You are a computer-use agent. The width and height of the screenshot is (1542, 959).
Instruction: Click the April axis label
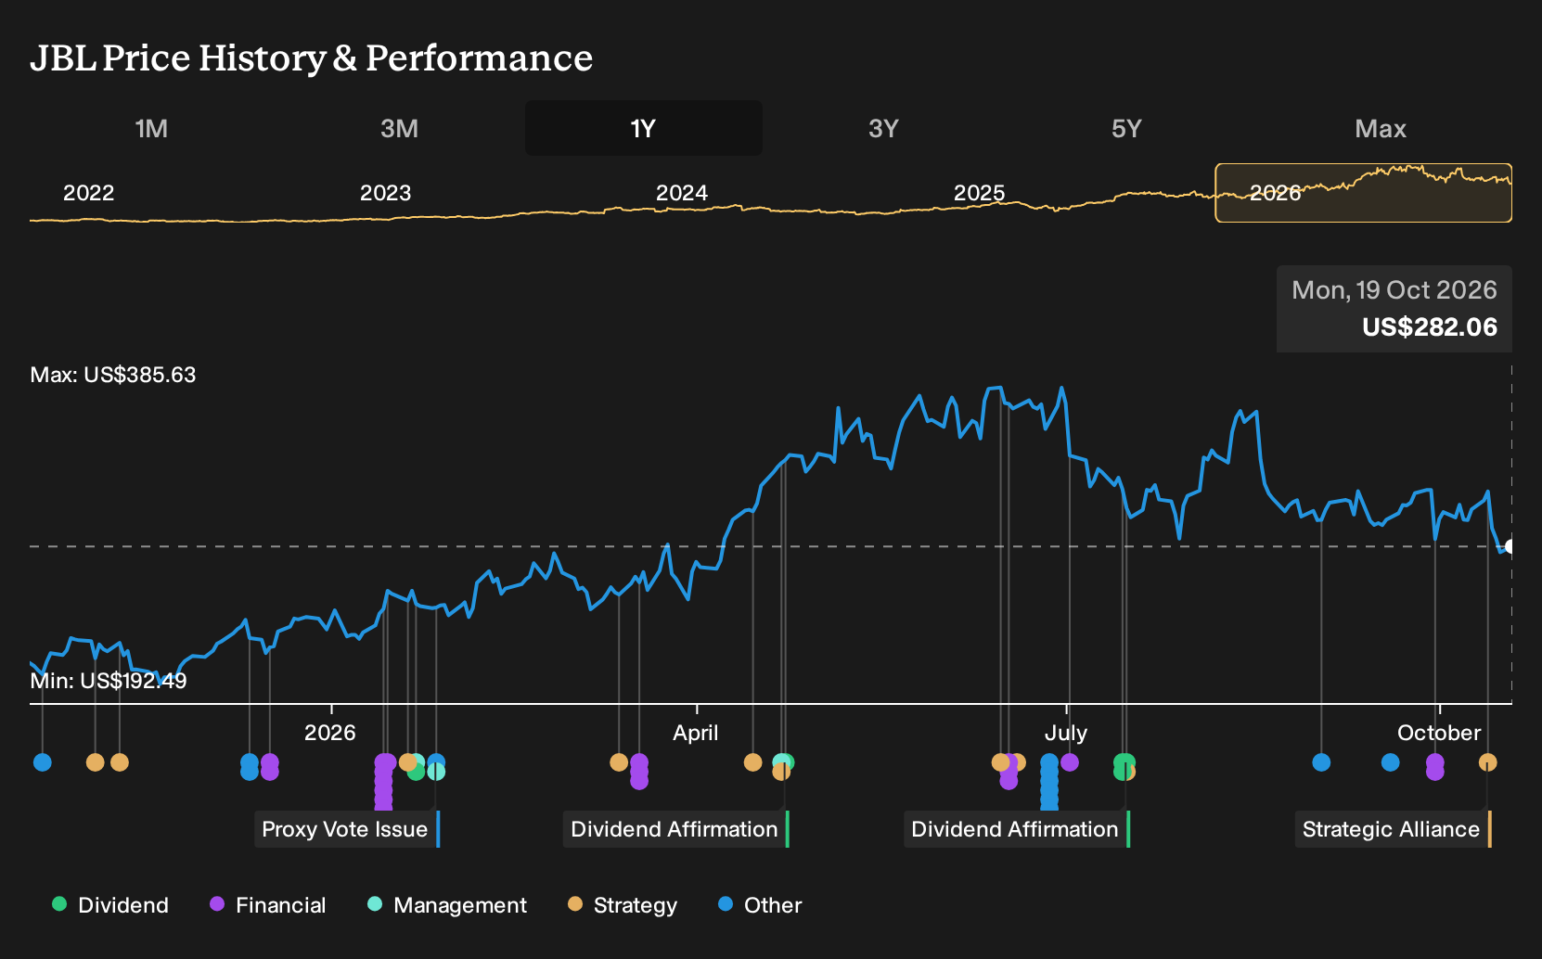click(696, 733)
